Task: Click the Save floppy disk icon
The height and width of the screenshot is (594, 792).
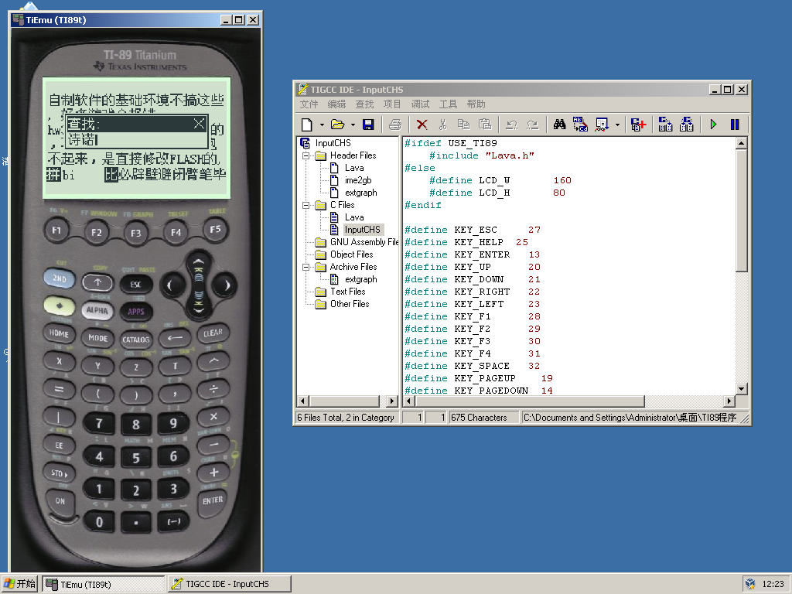Action: [x=368, y=125]
